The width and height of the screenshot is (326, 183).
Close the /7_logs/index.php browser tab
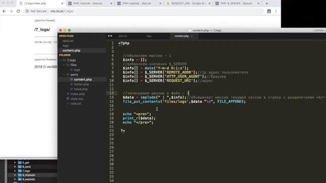pyautogui.click(x=62, y=4)
